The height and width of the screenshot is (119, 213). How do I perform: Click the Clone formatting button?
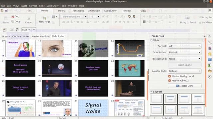click(28, 20)
